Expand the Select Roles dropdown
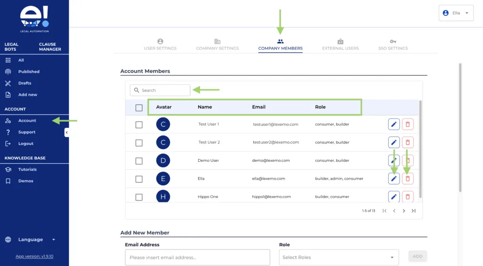 (x=339, y=258)
